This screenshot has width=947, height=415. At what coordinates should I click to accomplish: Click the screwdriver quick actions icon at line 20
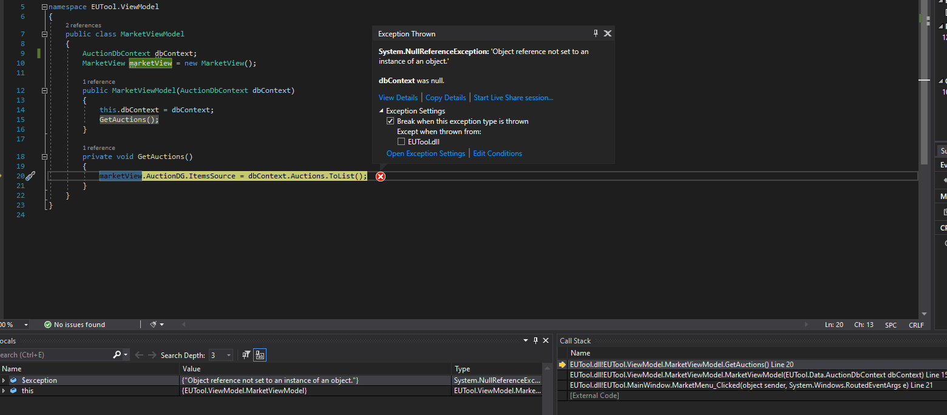pos(30,176)
